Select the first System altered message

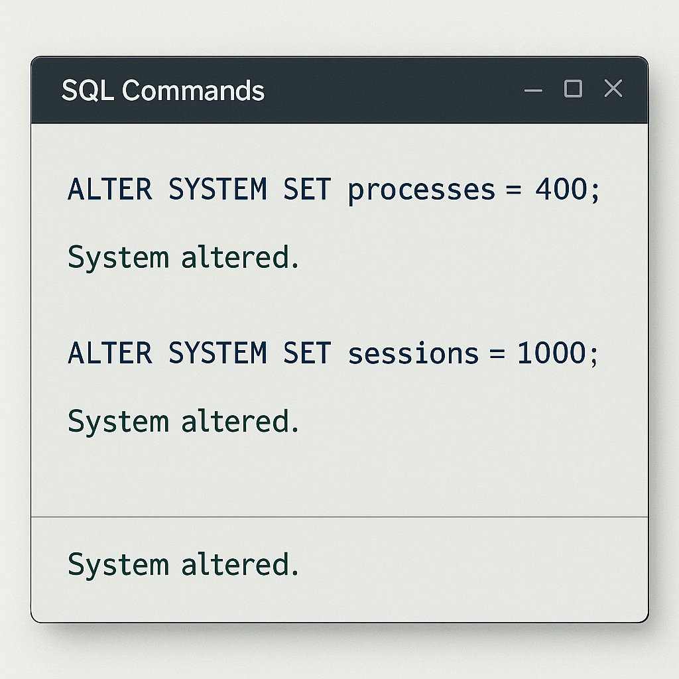[x=182, y=257]
